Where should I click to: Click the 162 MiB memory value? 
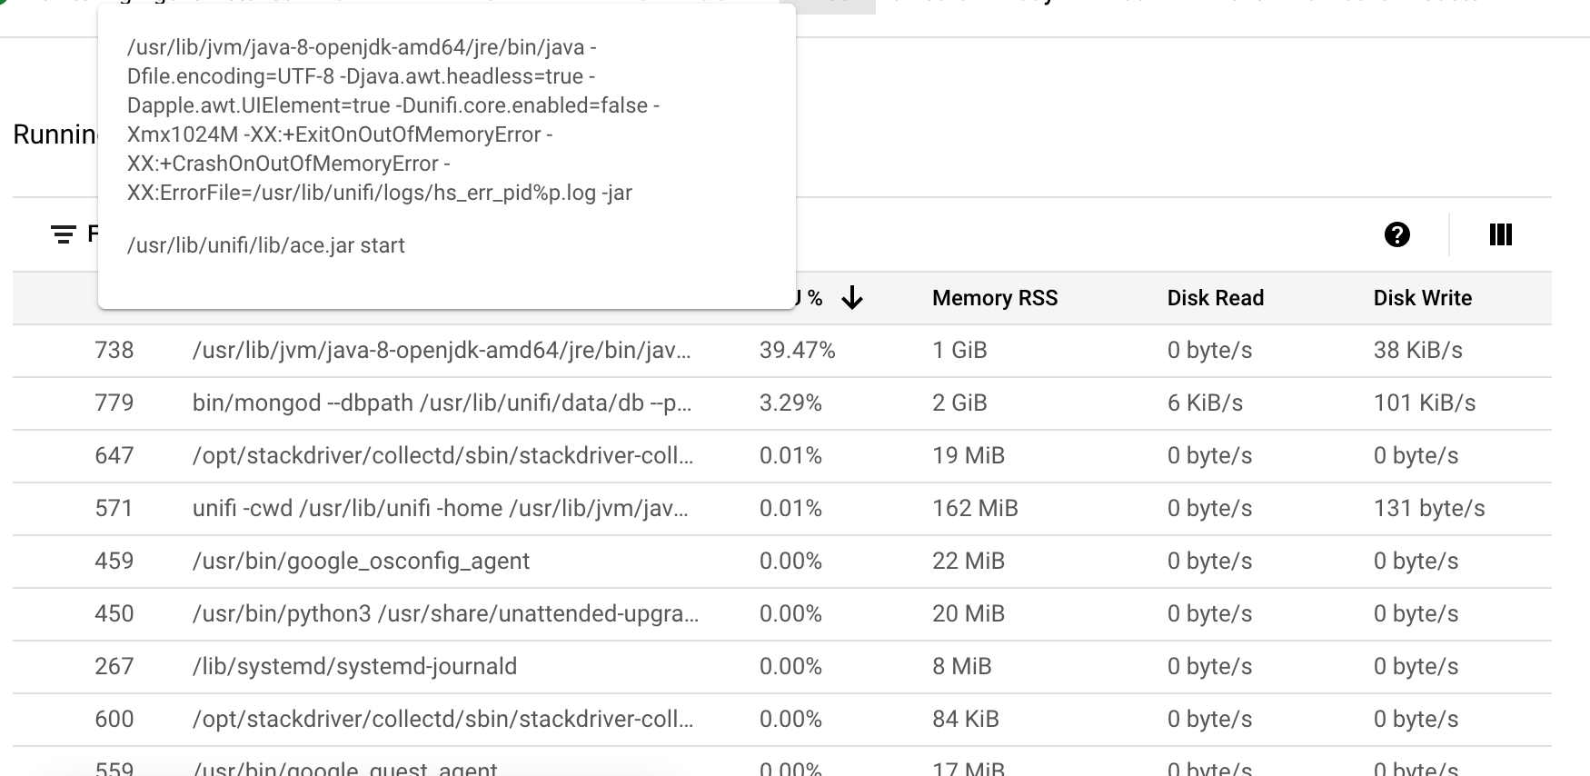[974, 508]
